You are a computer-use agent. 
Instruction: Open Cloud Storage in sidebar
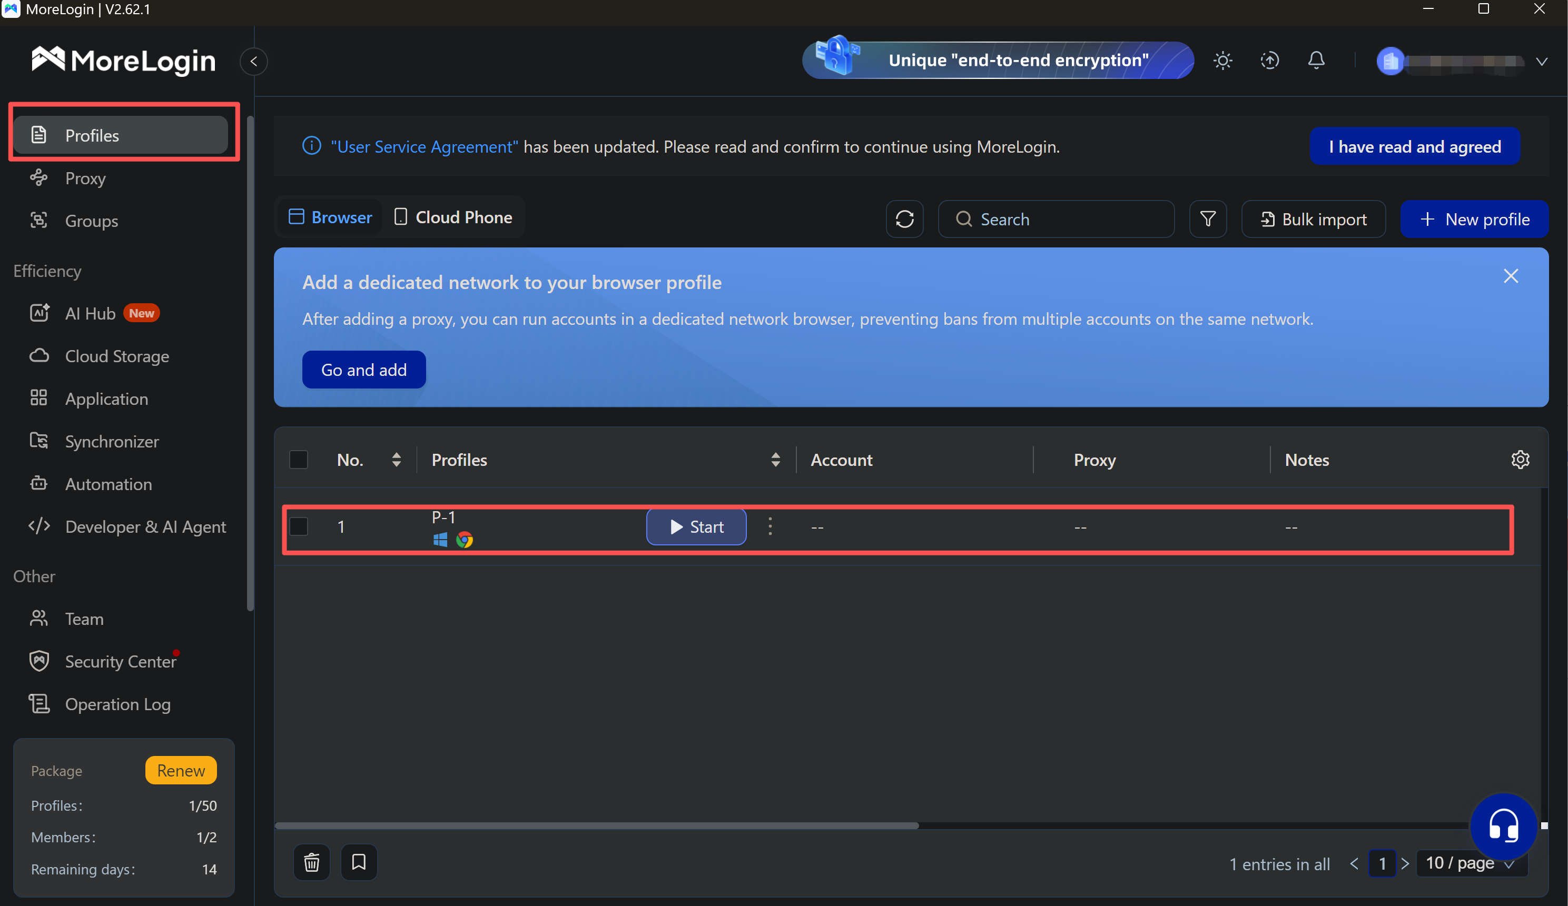click(x=117, y=356)
